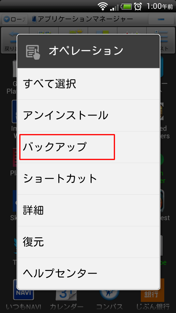Tap the Wi-Fi status icon

[103, 7]
